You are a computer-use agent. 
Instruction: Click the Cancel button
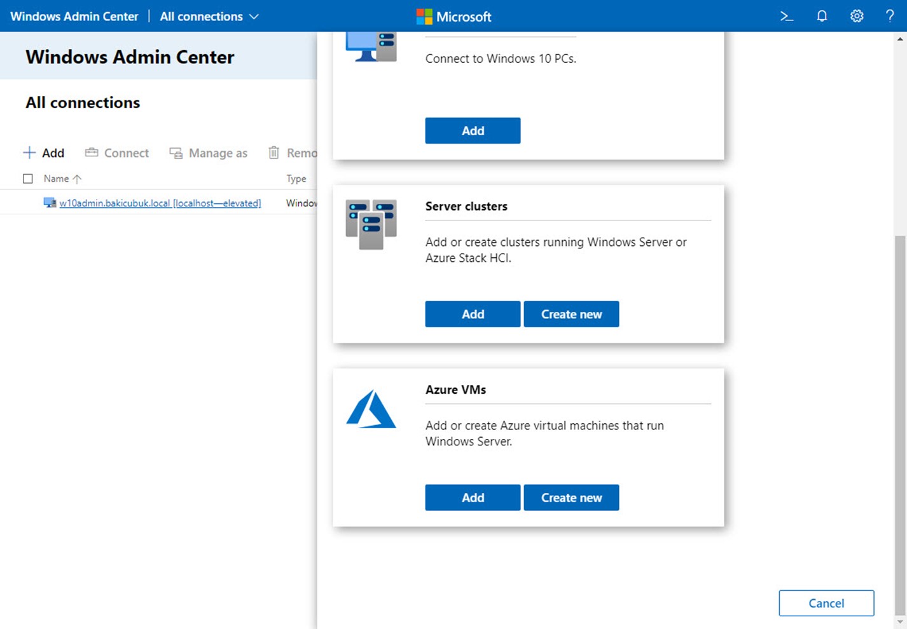826,603
